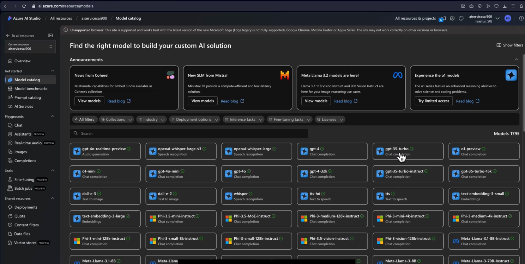Viewport: 525px width, 264px height.
Task: Open the announcements megaphone icon with badge
Action: pos(442,19)
